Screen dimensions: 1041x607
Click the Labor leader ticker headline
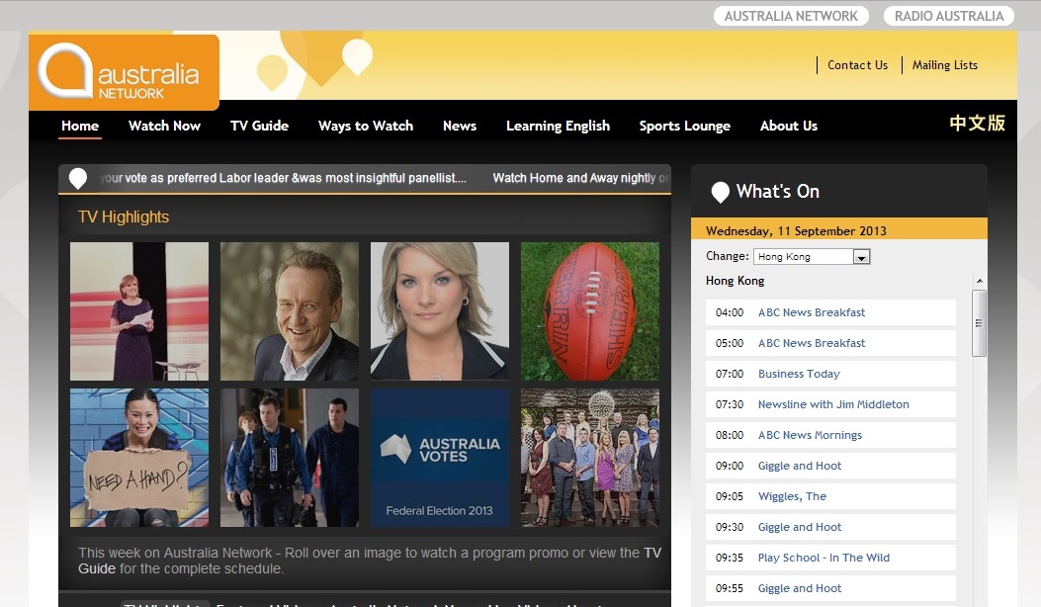pyautogui.click(x=284, y=178)
